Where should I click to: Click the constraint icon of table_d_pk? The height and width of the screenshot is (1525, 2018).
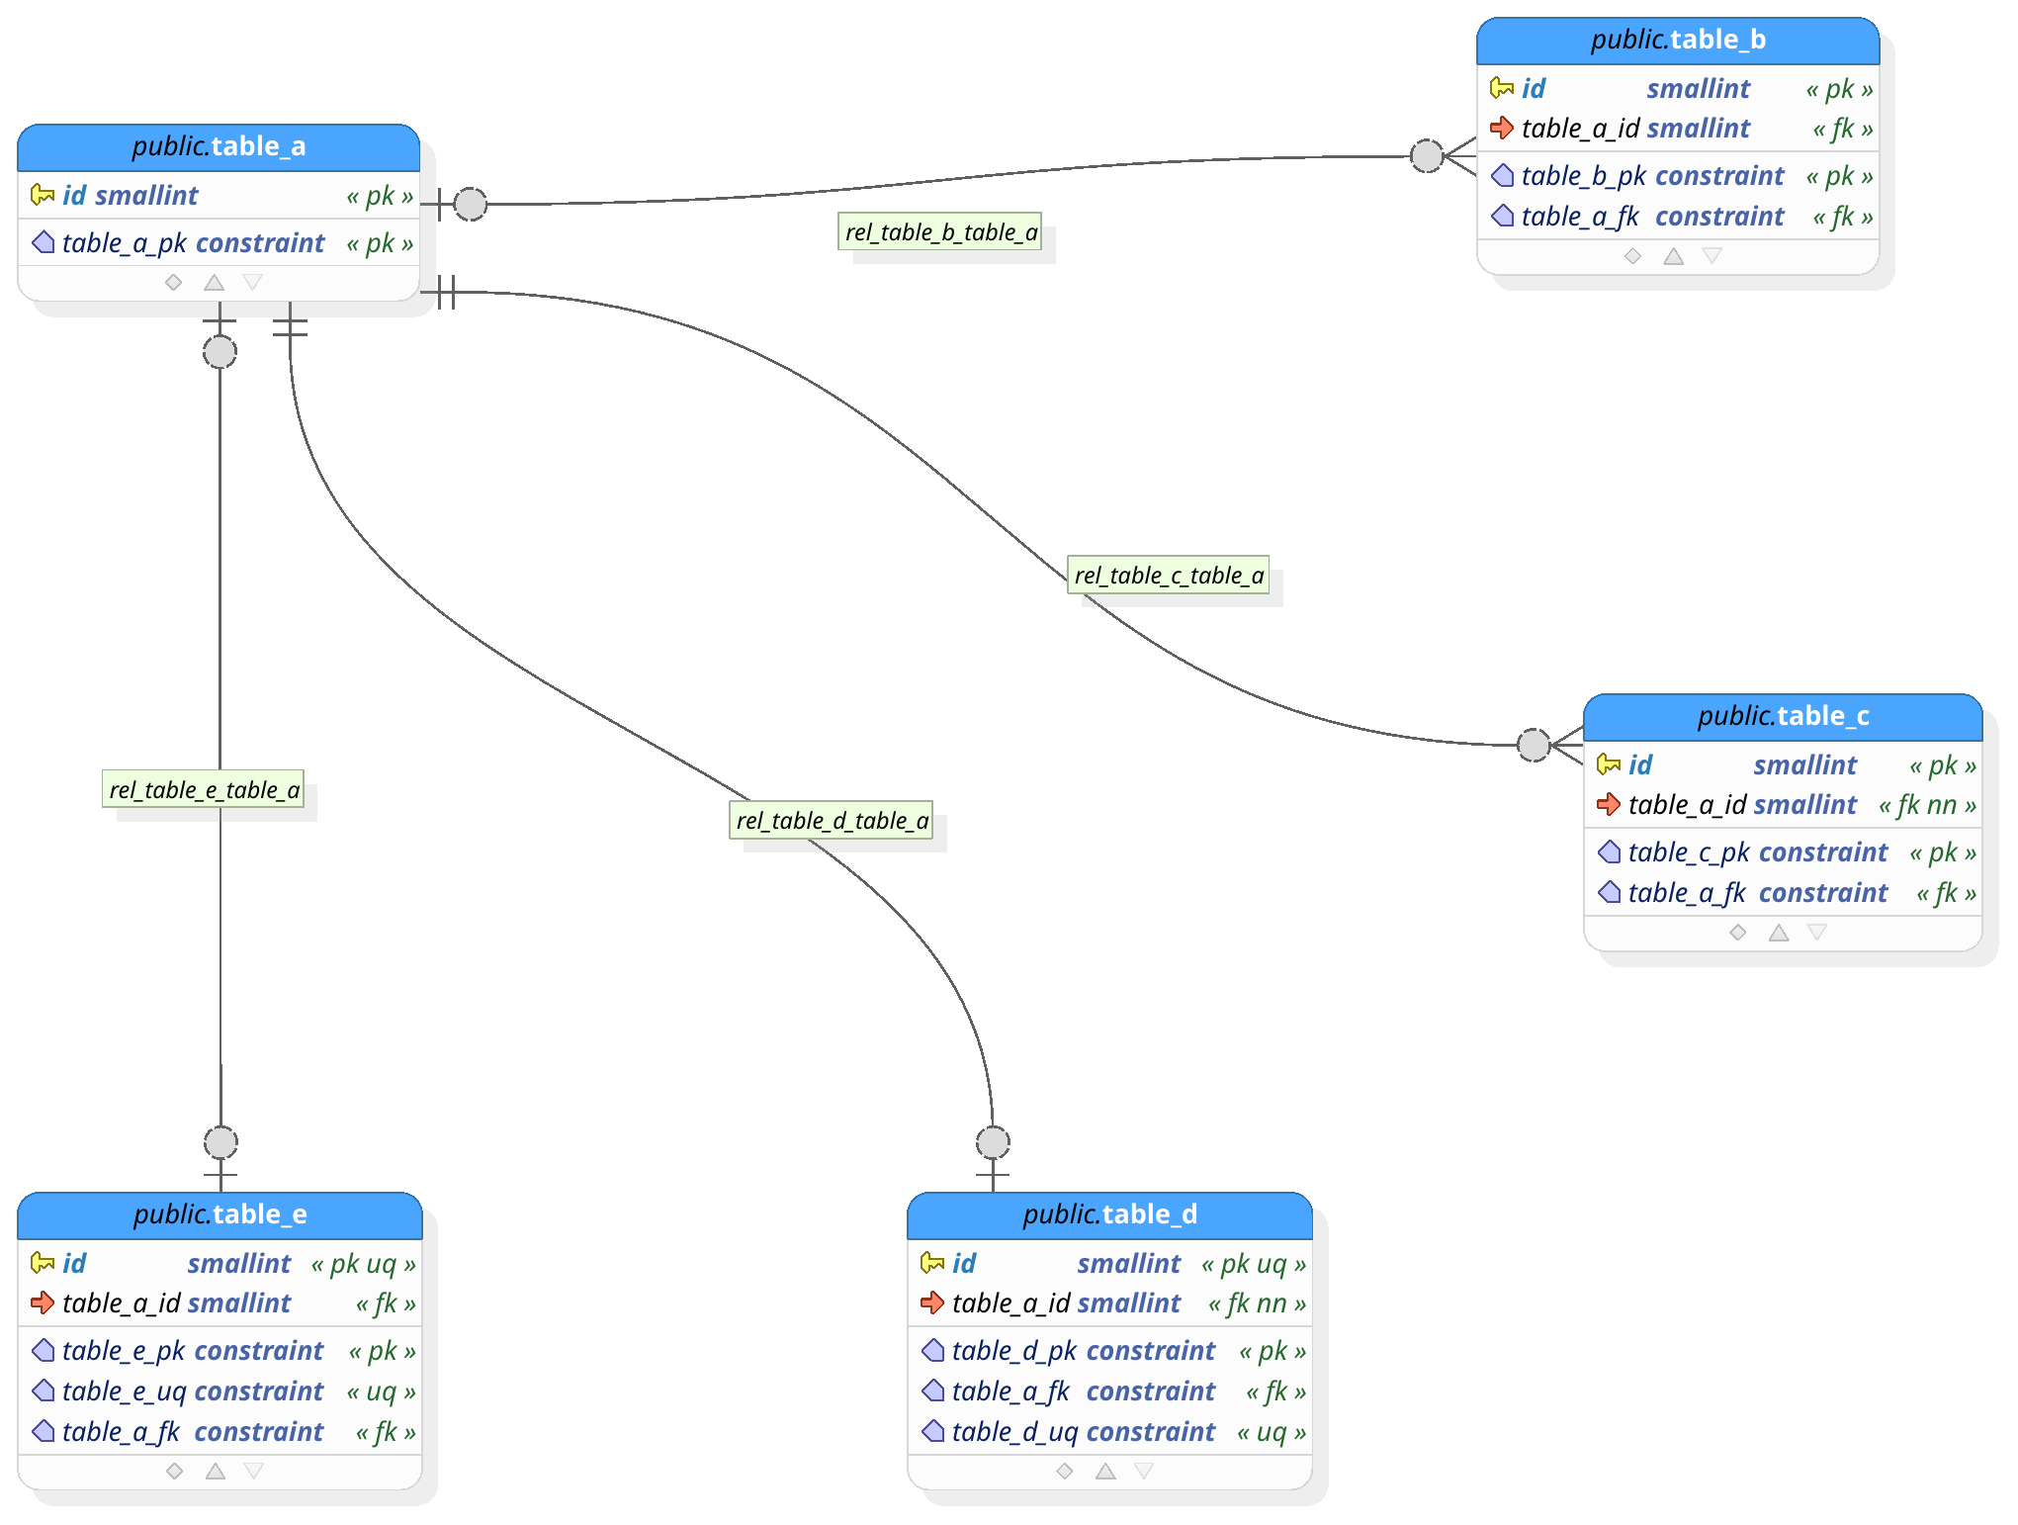pos(932,1350)
